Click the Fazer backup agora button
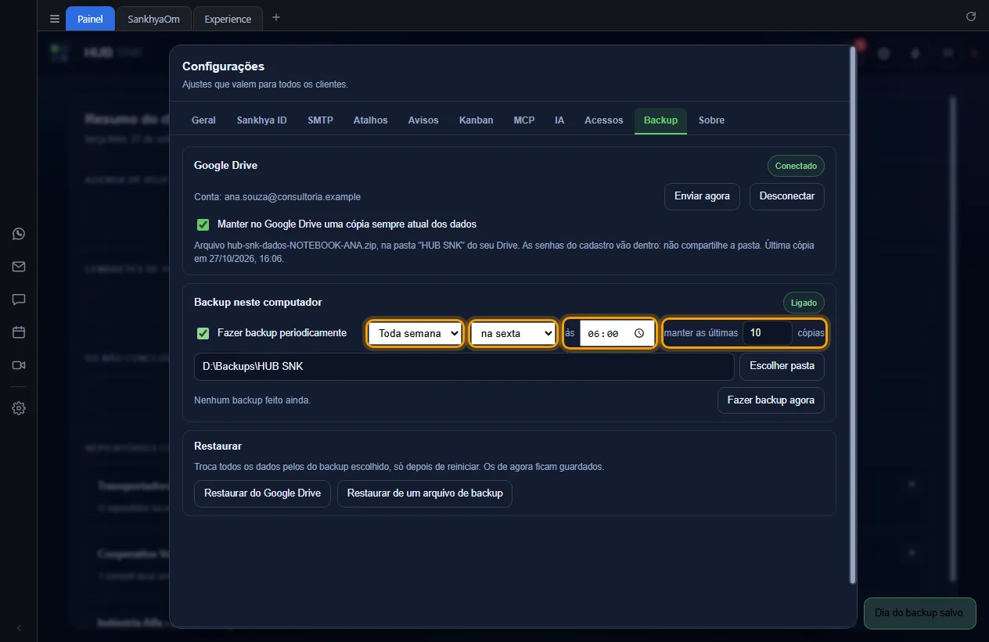989x642 pixels. pos(771,400)
